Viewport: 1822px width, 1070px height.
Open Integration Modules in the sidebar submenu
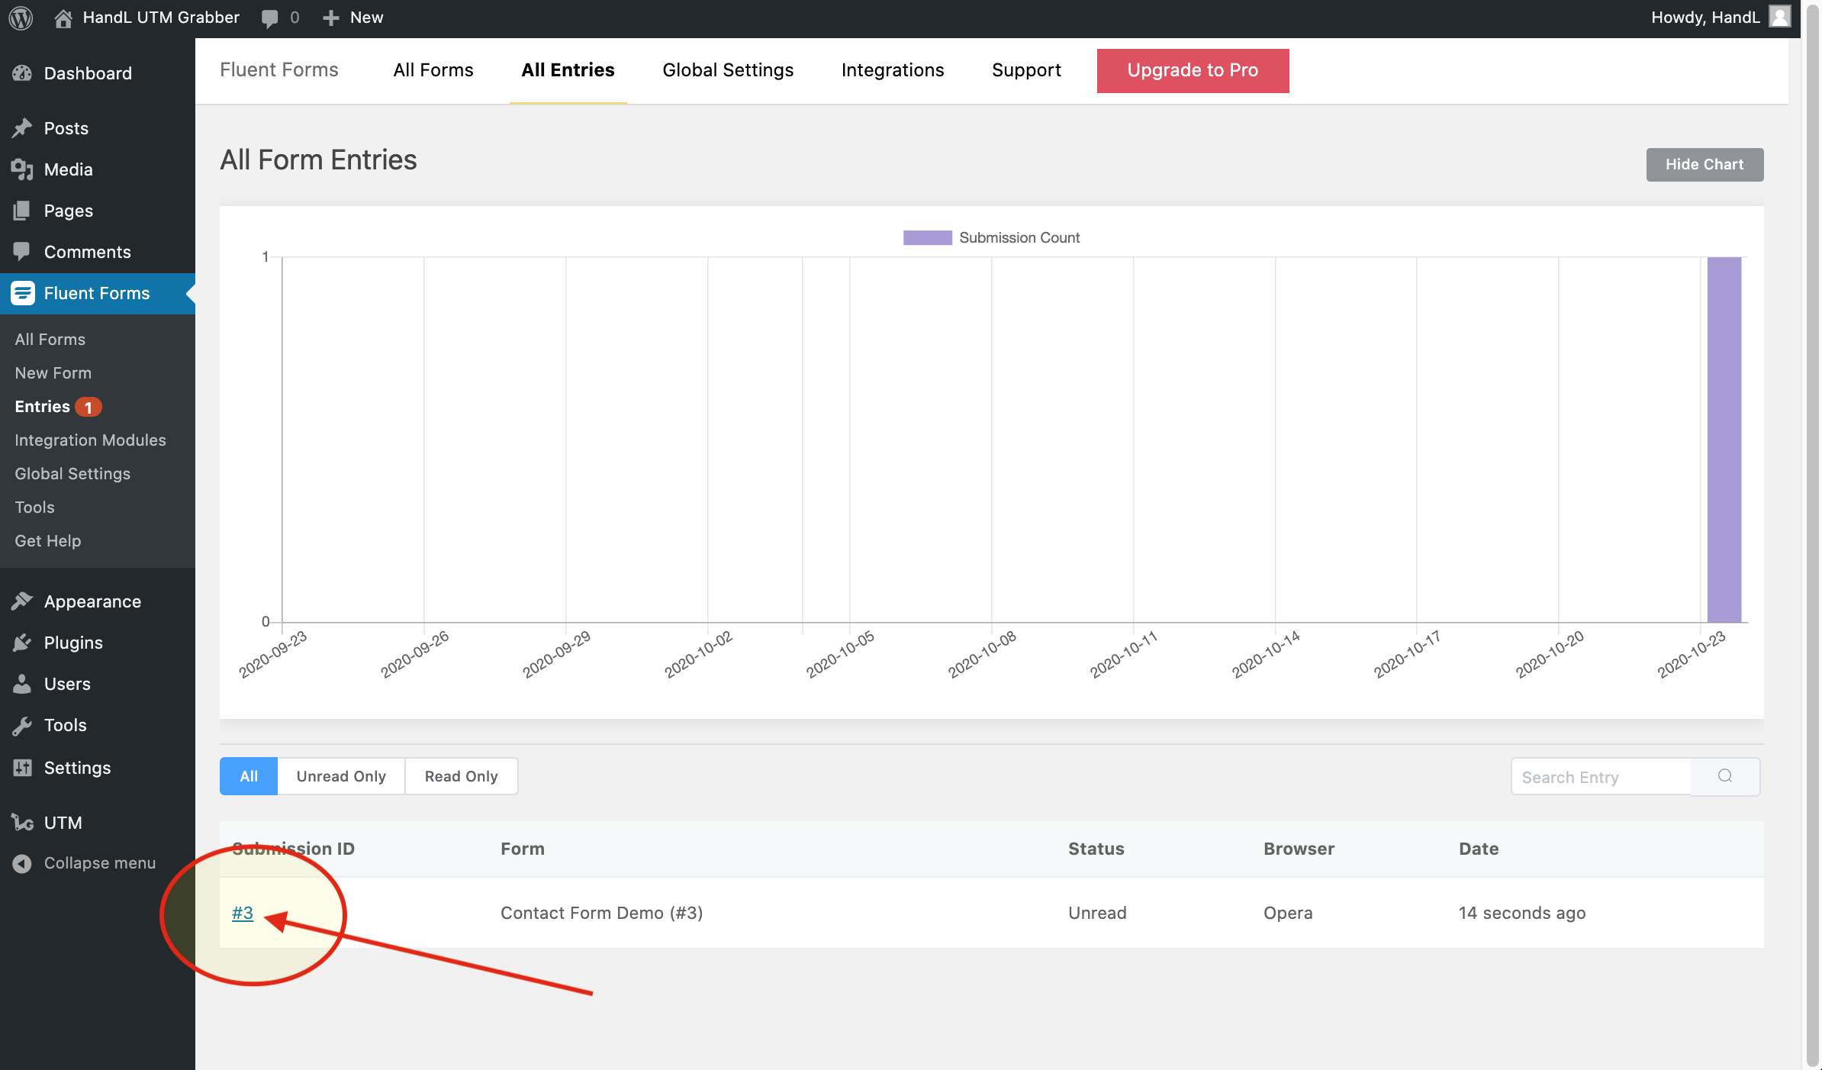pyautogui.click(x=90, y=440)
